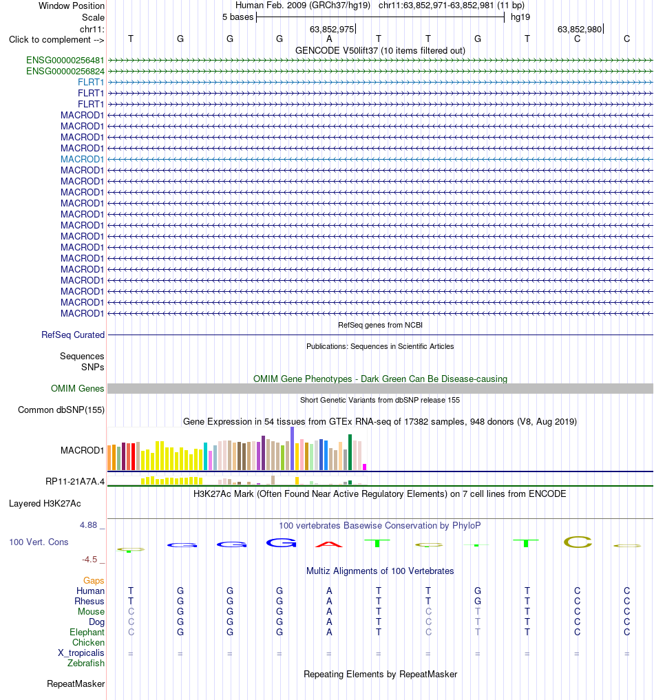The width and height of the screenshot is (654, 700).
Task: Click the 'Click to complement -->' label
Action: [x=56, y=40]
